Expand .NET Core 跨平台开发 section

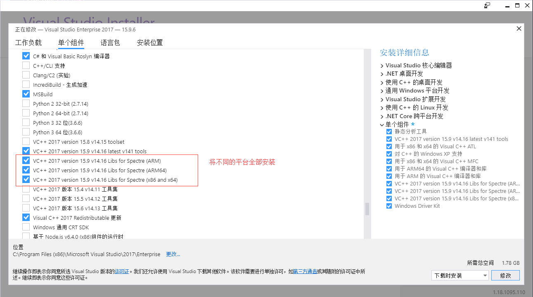coord(382,116)
